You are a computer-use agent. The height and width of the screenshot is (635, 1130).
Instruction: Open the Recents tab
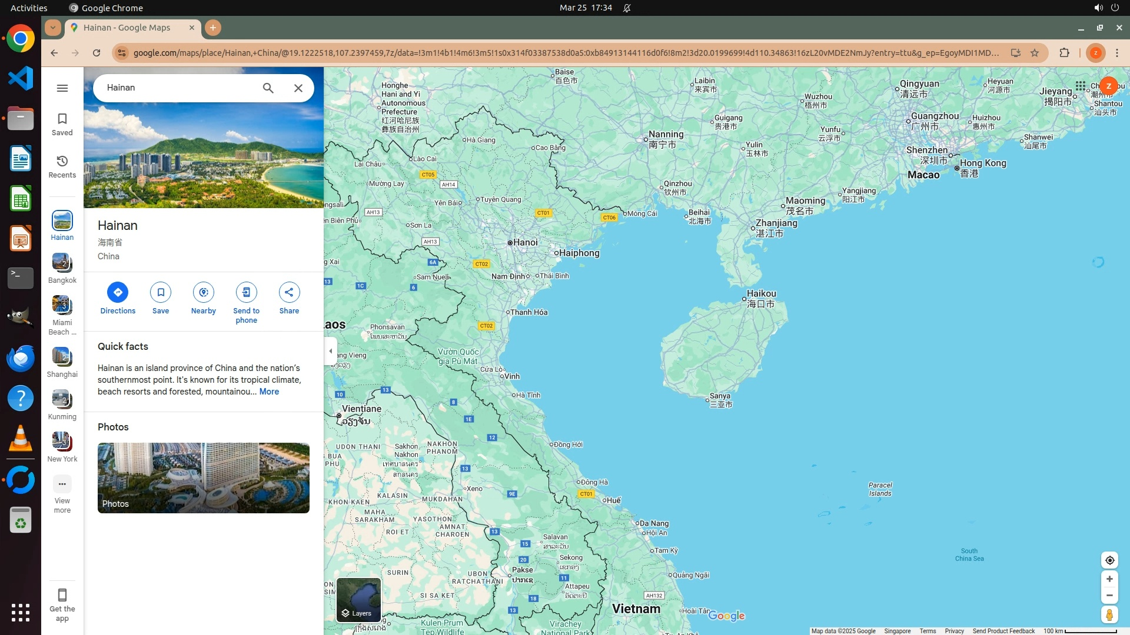click(62, 166)
